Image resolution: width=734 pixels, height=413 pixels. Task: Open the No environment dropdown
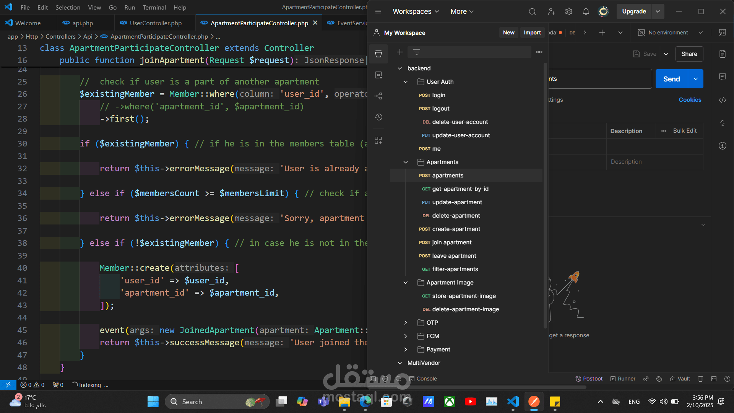671,33
